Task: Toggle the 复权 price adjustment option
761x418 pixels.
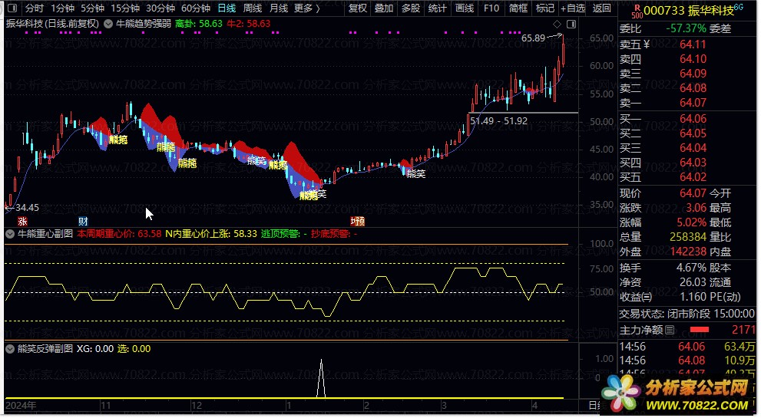Action: click(x=358, y=8)
